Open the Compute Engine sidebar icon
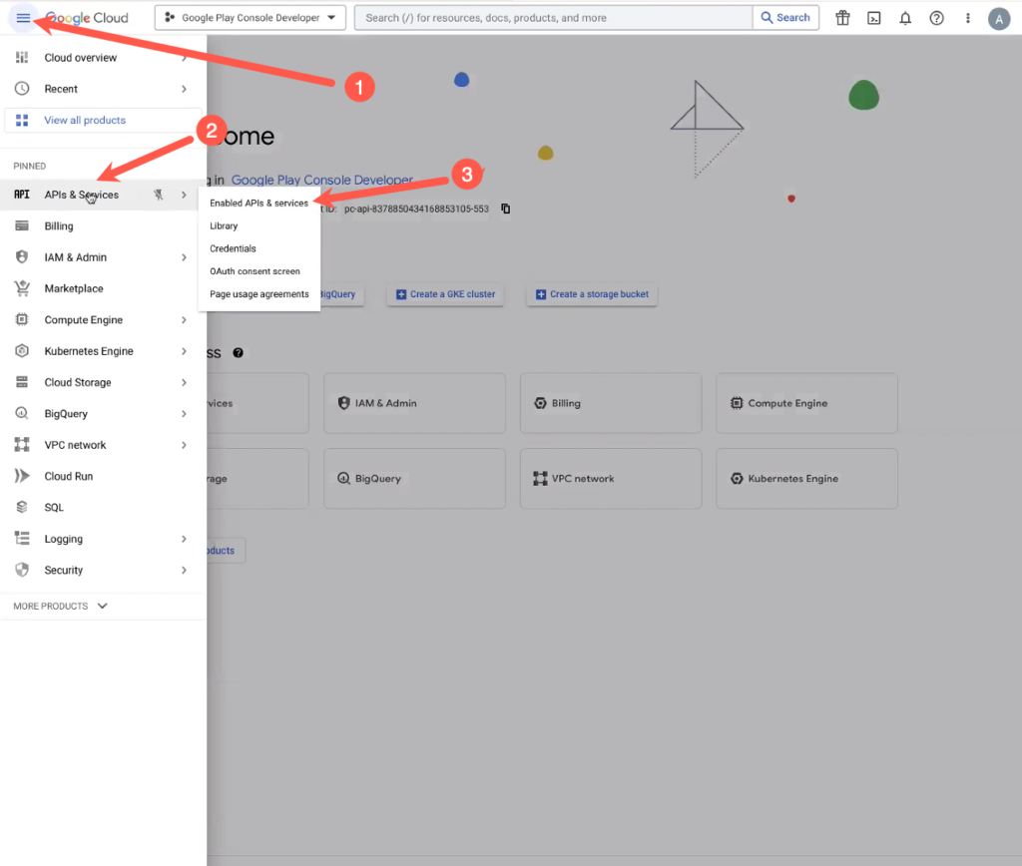Image resolution: width=1022 pixels, height=866 pixels. 24,319
